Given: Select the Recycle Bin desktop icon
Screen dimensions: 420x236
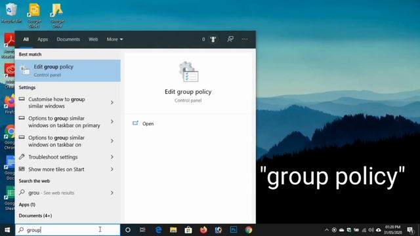Looking at the screenshot, I should point(11,12).
